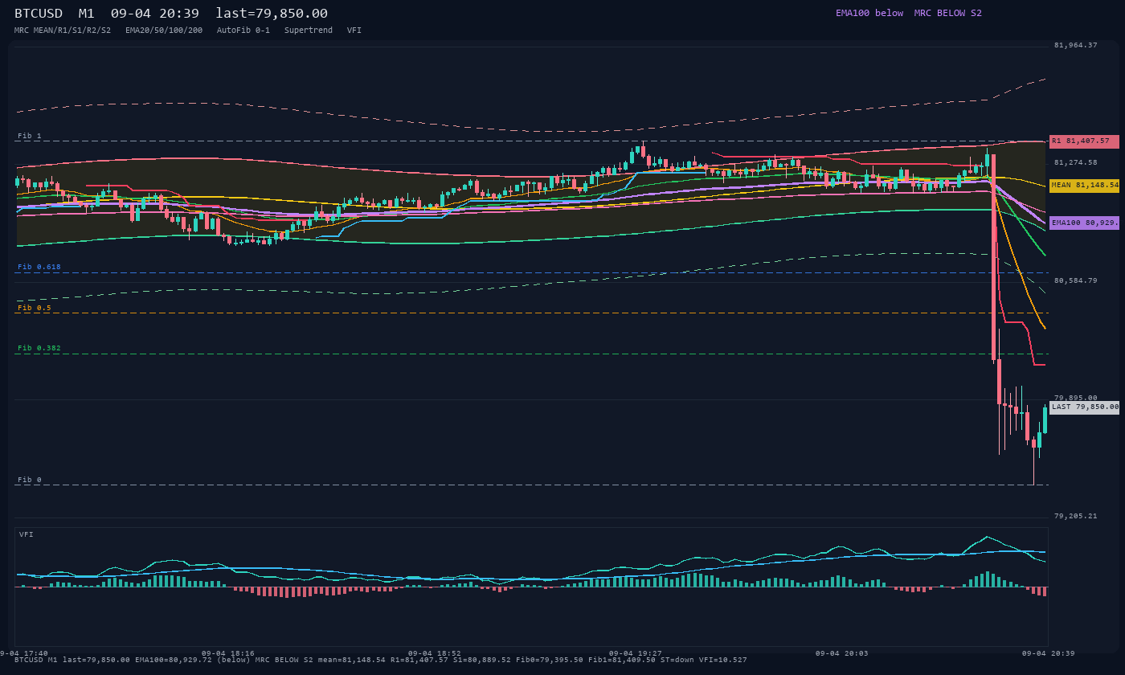Click the R1 81,407.57 price tag
1125x675 pixels.
pyautogui.click(x=1084, y=141)
